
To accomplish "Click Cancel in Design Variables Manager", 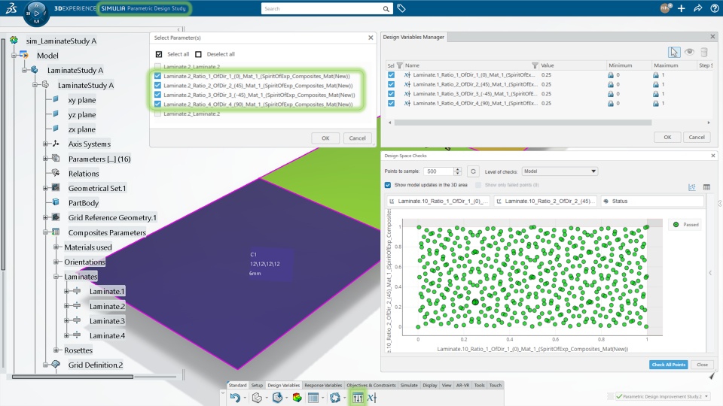I will pyautogui.click(x=696, y=137).
